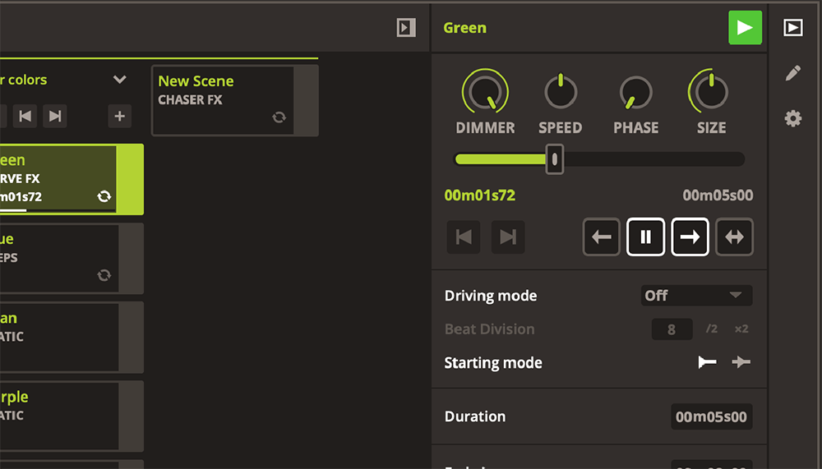The image size is (822, 469).
Task: Open the gear settings in the right sidebar
Action: pos(792,119)
